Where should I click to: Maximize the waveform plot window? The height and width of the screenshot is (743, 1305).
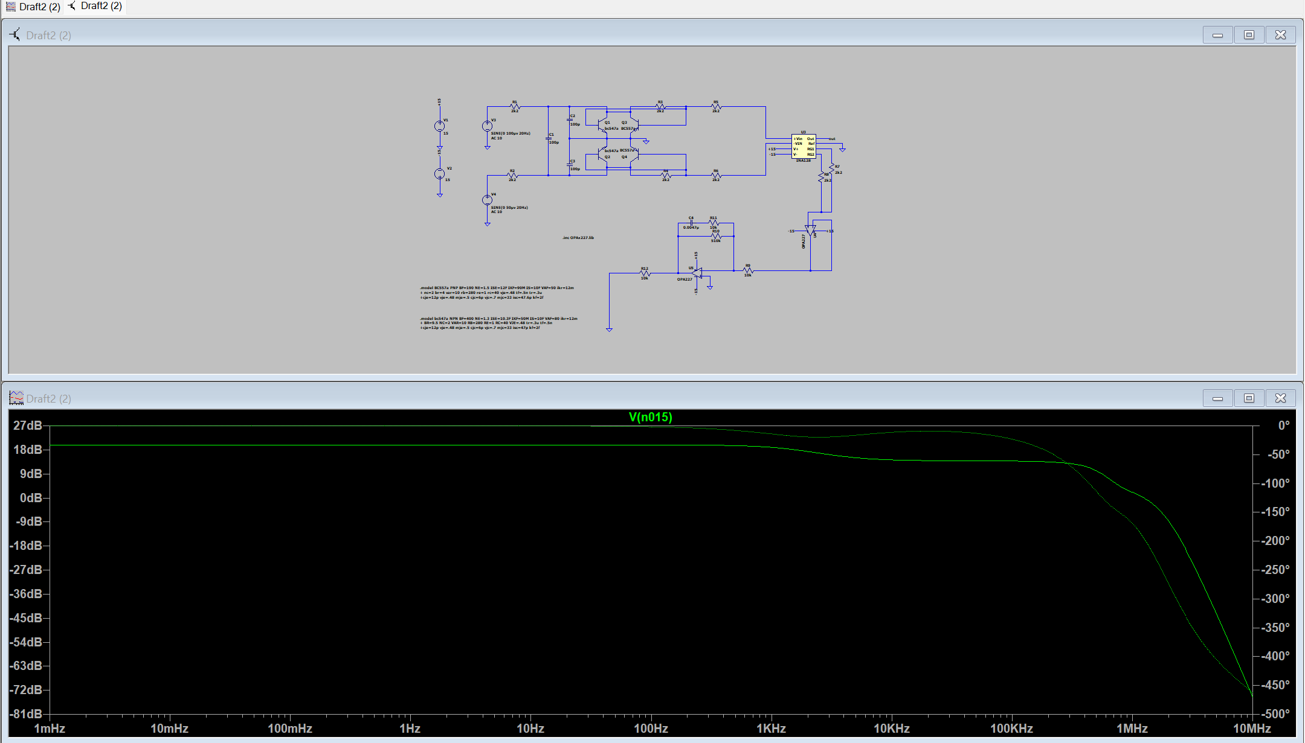1249,398
